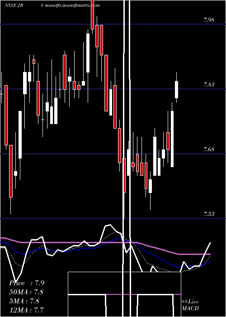Click the munafa.munafasutra.com watermark text
Screen dimensions: 226x317
tap(72, 5)
